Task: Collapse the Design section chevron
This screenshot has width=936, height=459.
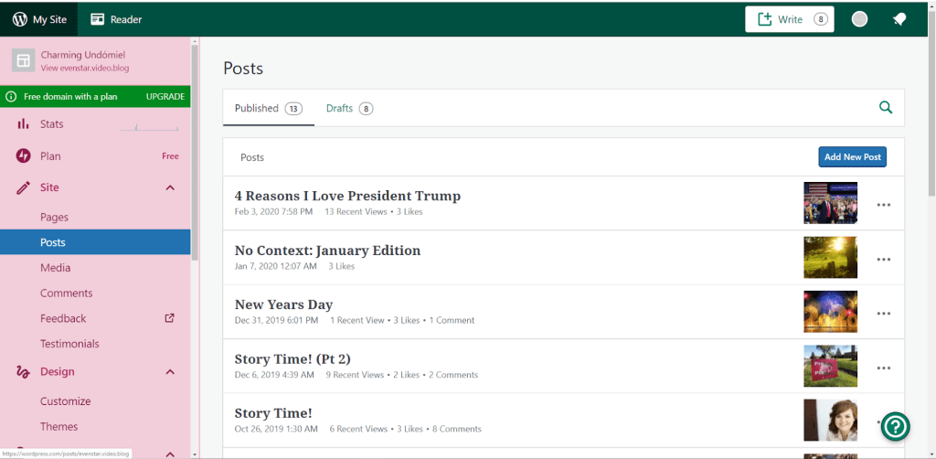Action: (170, 372)
